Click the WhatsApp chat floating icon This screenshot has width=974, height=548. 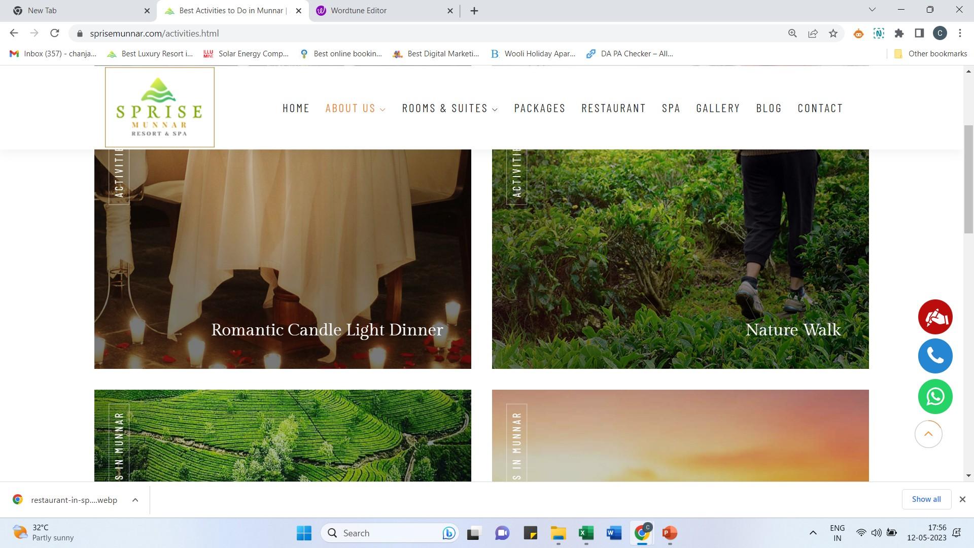[x=935, y=397]
